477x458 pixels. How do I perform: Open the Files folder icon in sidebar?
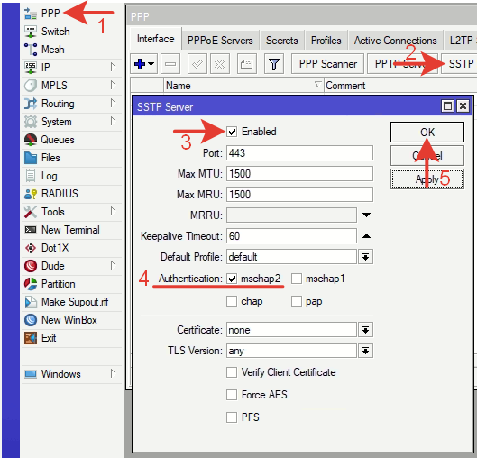click(31, 158)
